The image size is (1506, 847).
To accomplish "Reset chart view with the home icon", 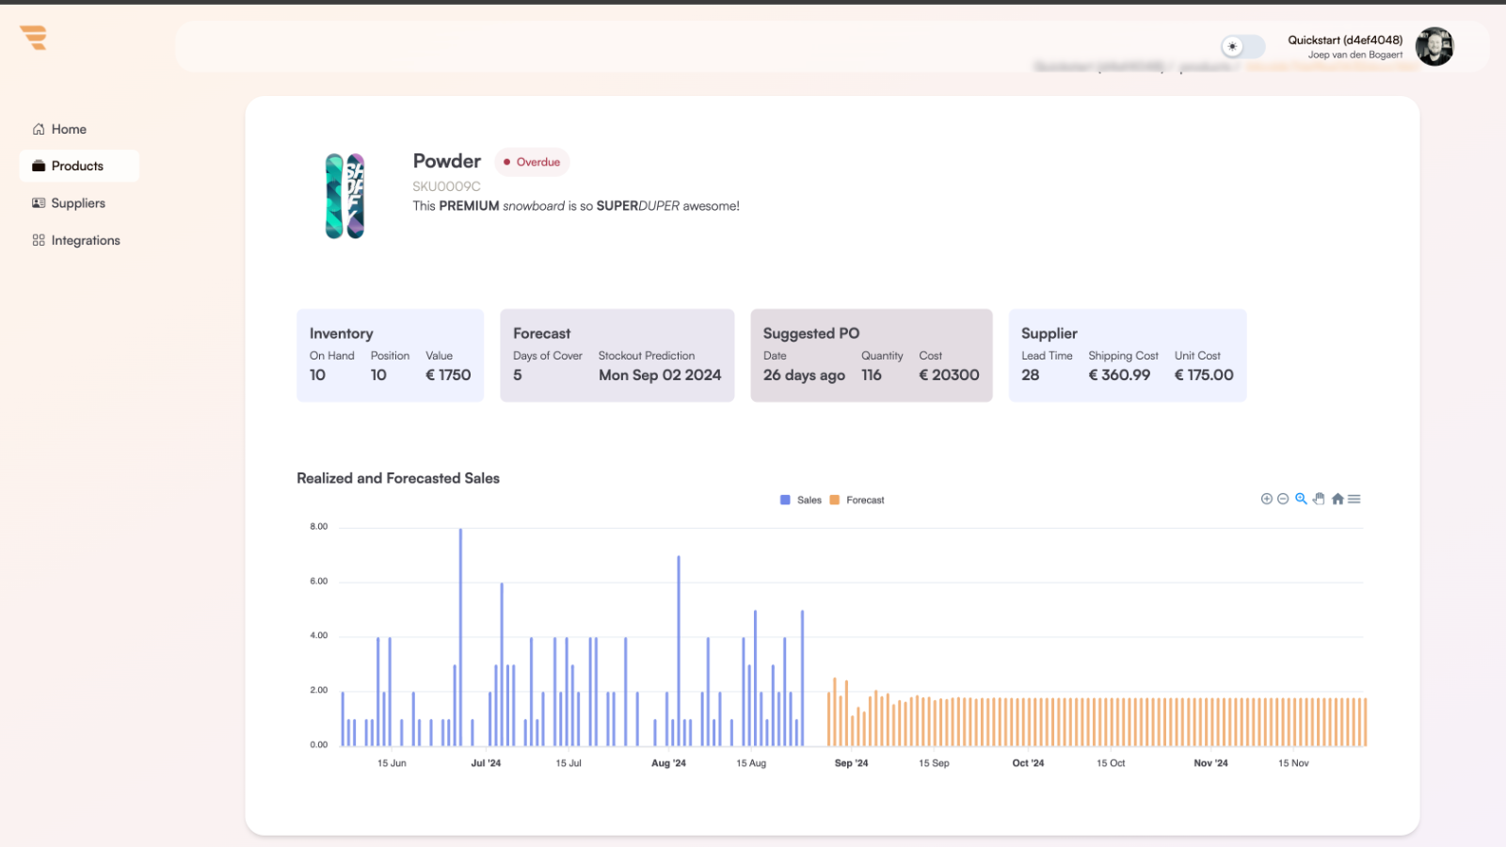I will pos(1338,499).
